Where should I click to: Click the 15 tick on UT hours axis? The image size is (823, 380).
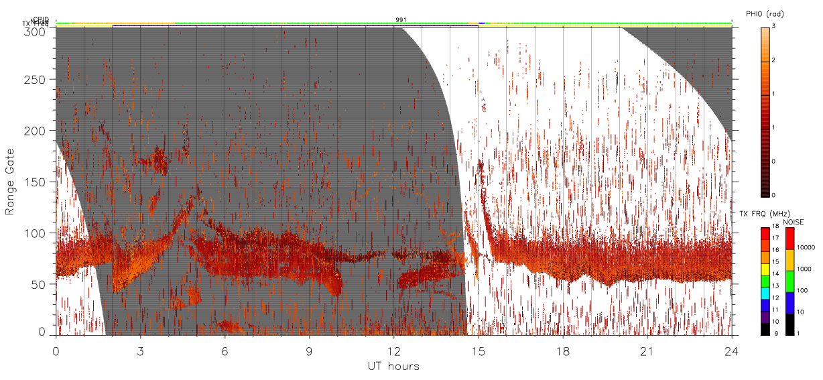478,351
